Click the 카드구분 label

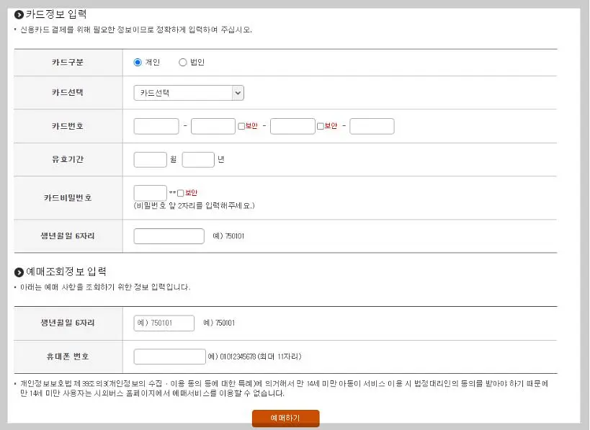[x=68, y=62]
